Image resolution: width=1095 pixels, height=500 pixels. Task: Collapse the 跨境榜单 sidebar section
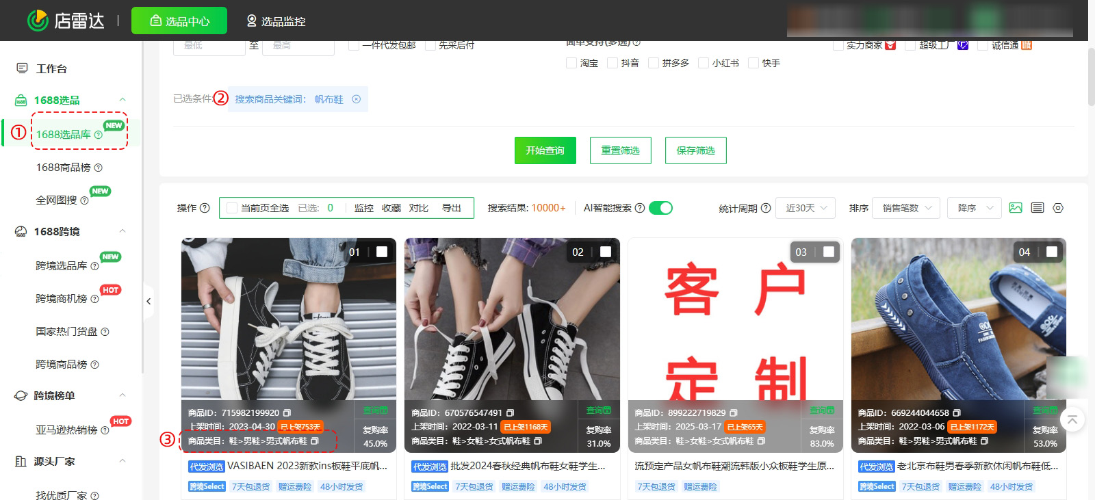pyautogui.click(x=123, y=395)
